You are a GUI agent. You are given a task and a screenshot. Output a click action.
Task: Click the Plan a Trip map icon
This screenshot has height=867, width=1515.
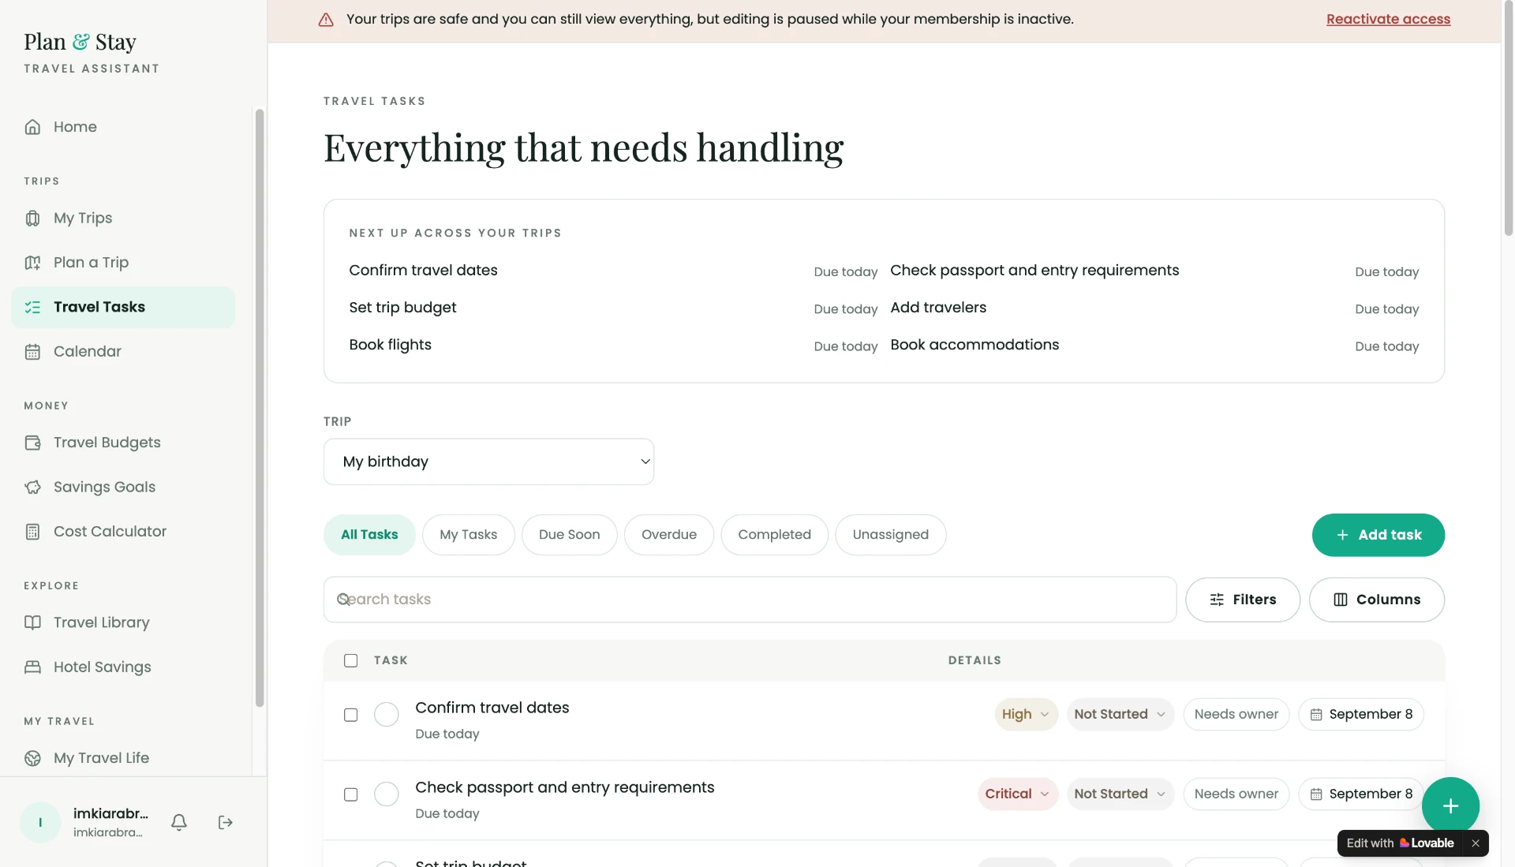[32, 263]
